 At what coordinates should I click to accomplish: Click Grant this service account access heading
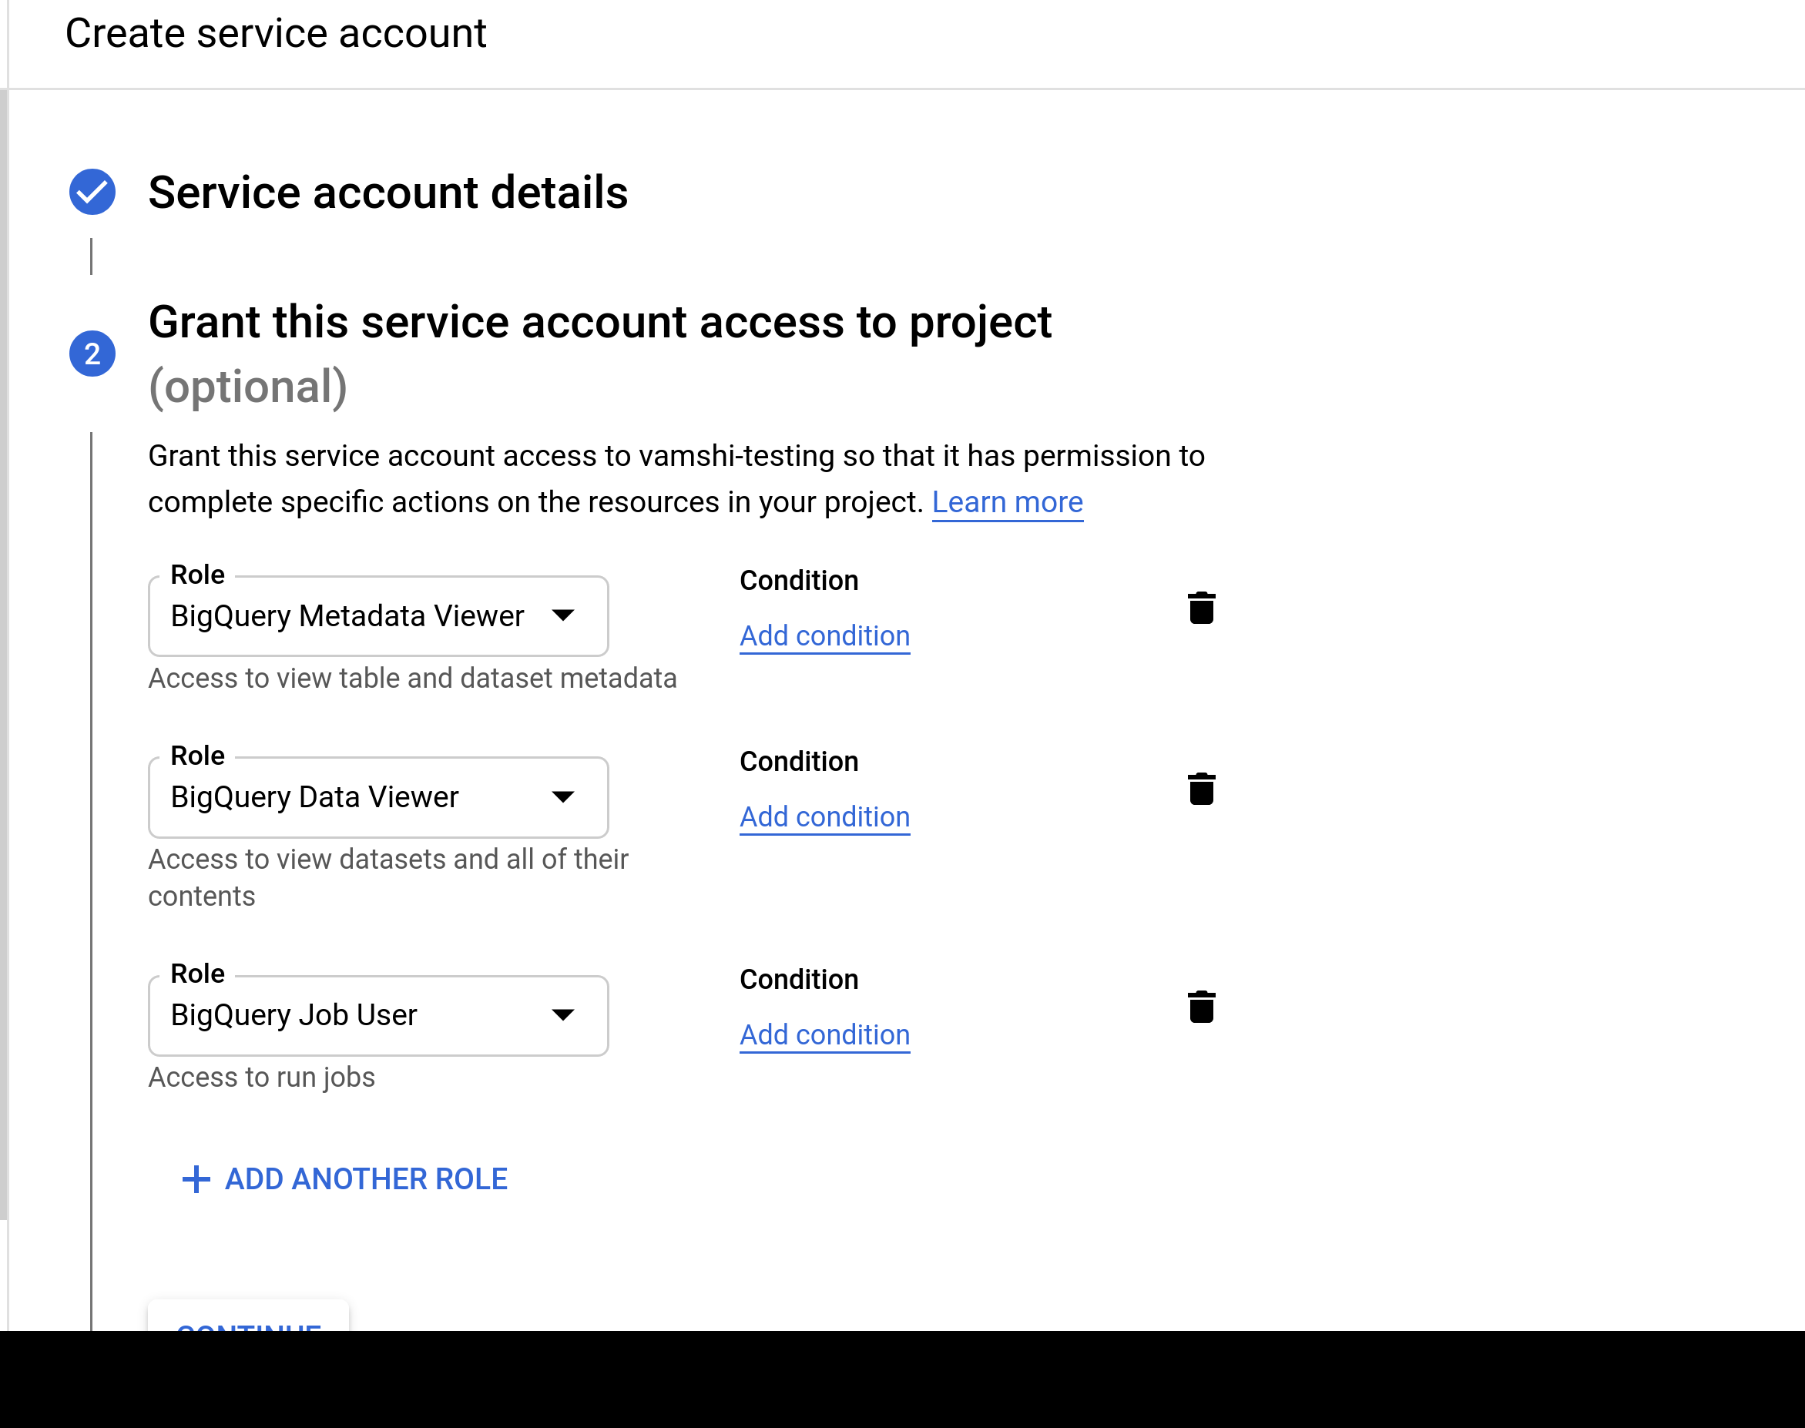pyautogui.click(x=599, y=323)
